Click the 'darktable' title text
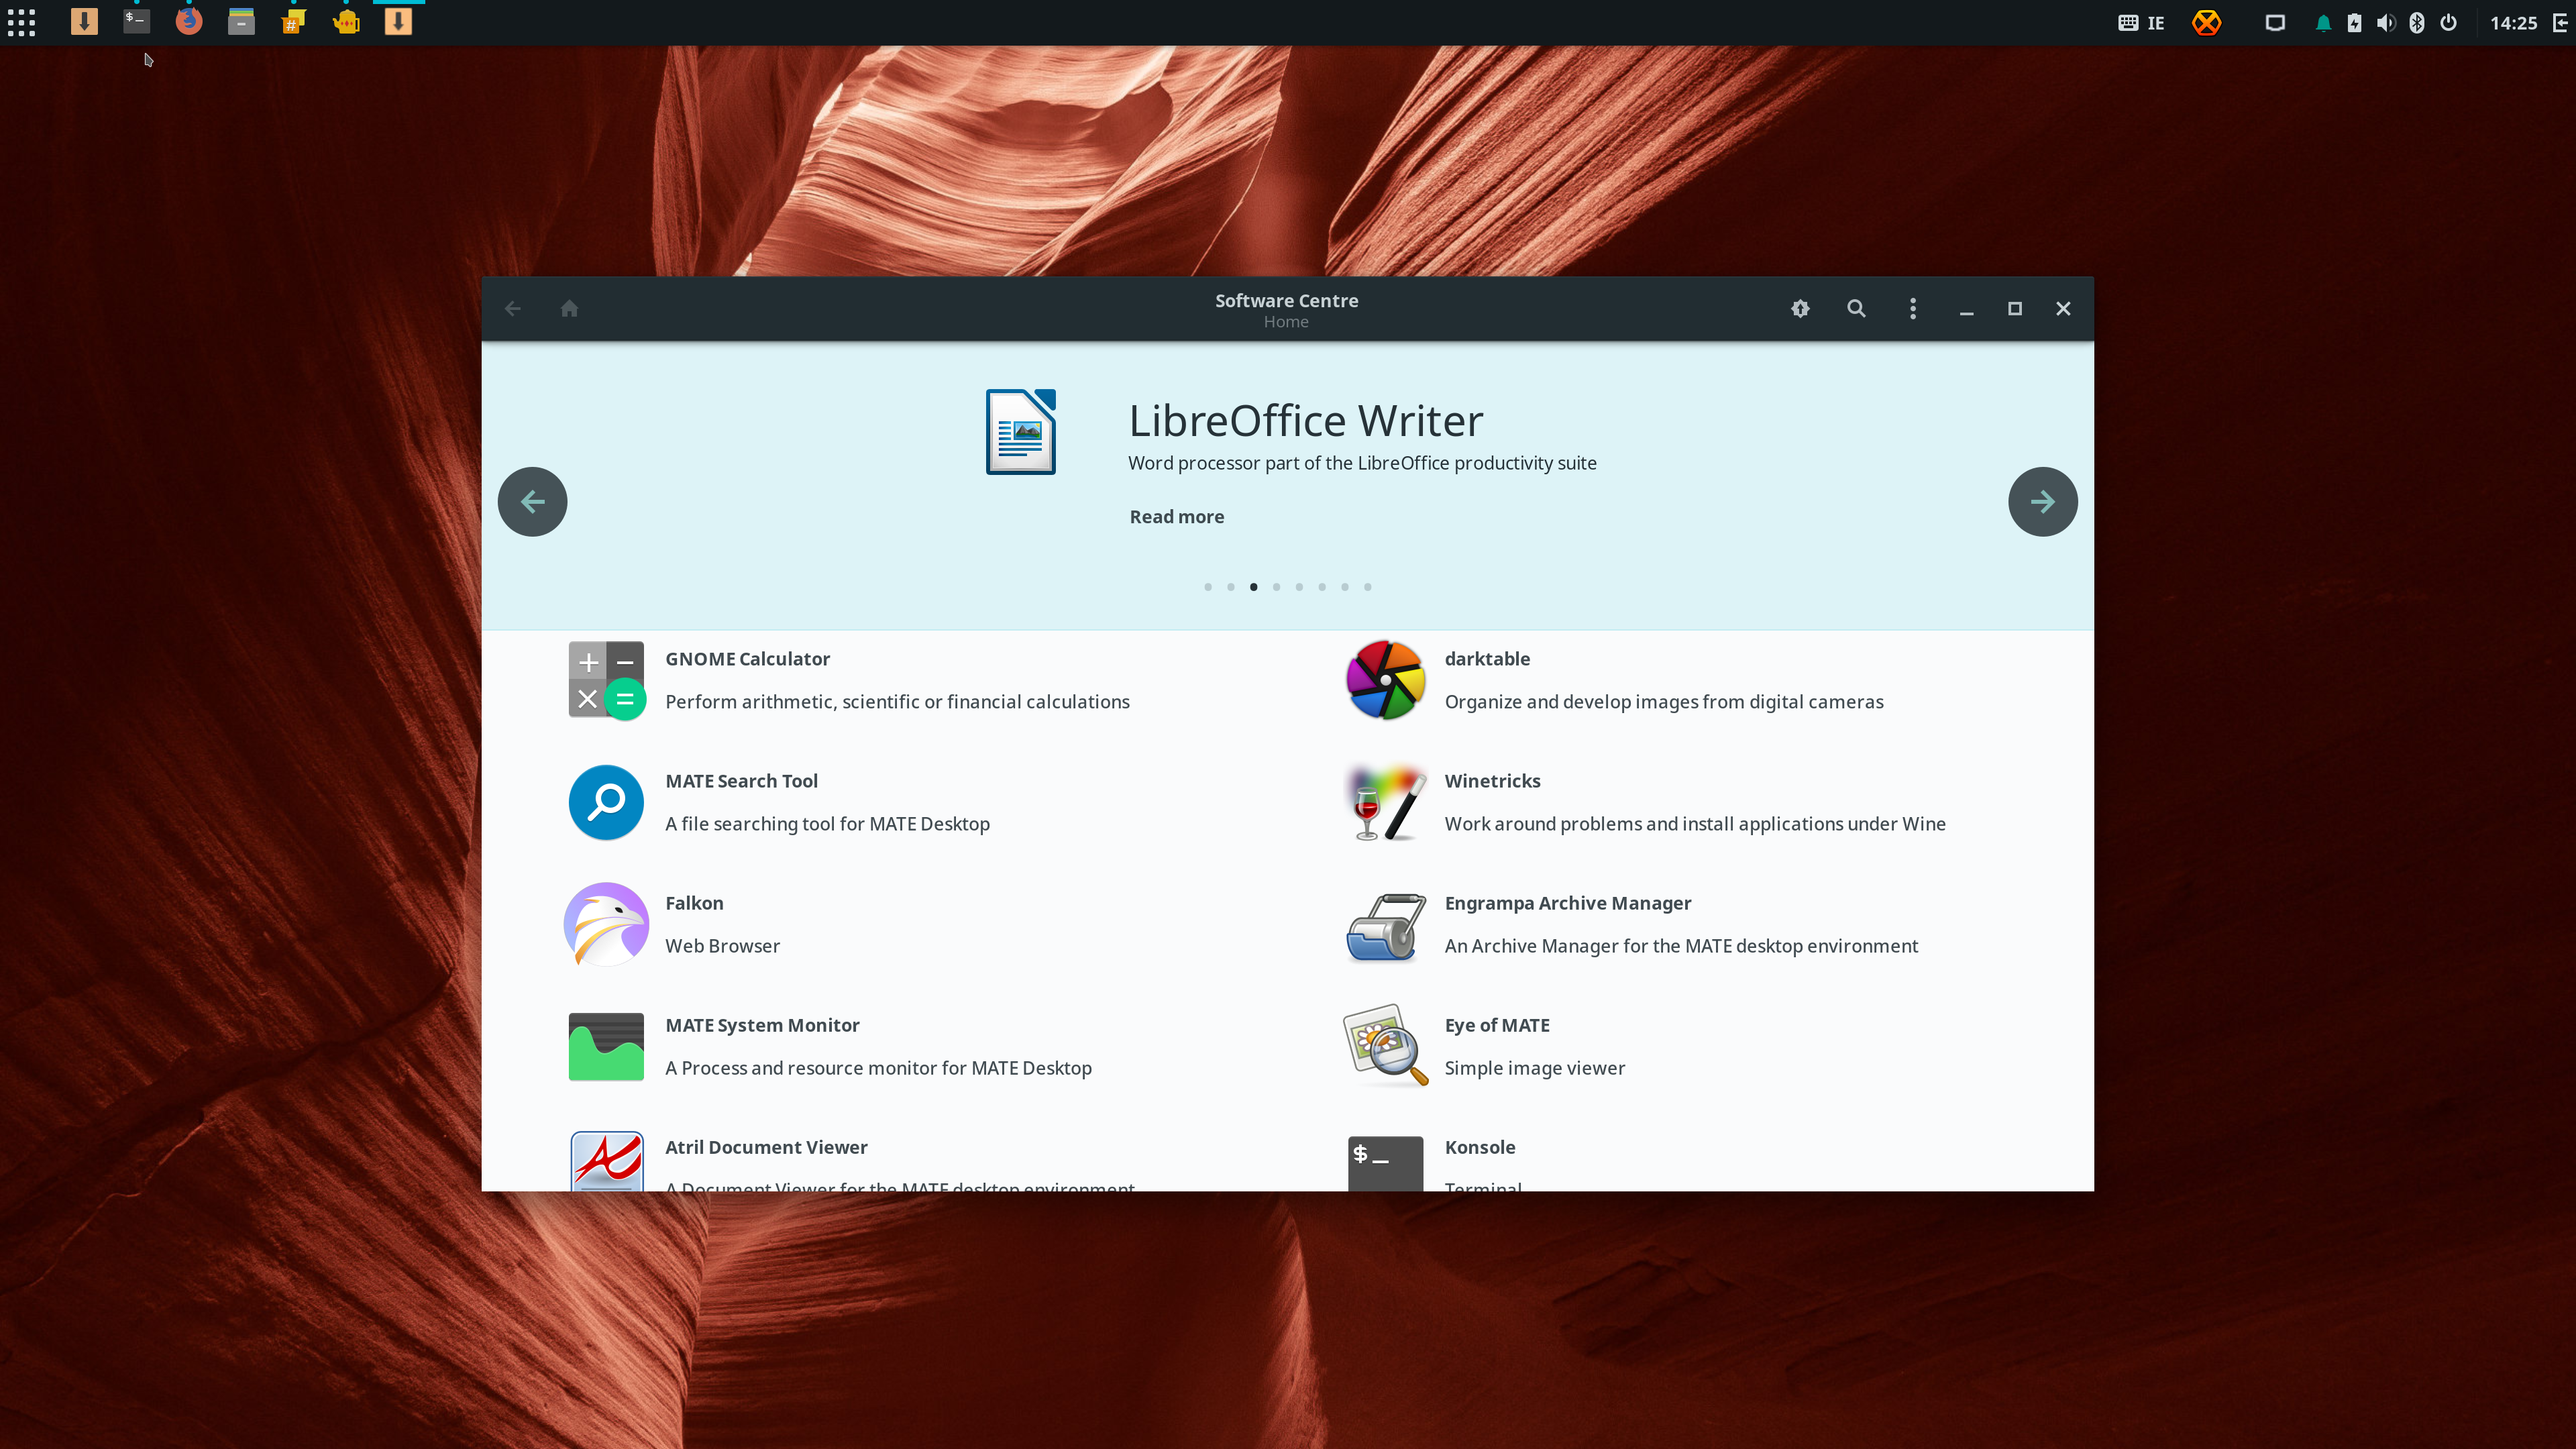Screen dimensions: 2576x1449 1487,658
